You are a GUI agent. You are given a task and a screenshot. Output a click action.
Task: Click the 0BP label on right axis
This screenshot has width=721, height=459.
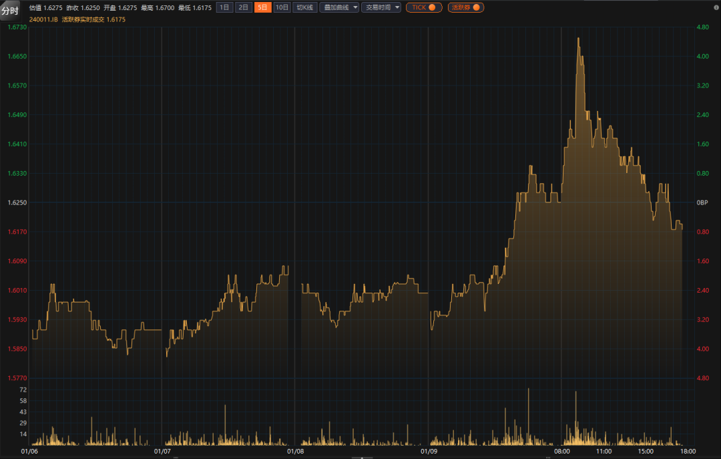pos(702,202)
